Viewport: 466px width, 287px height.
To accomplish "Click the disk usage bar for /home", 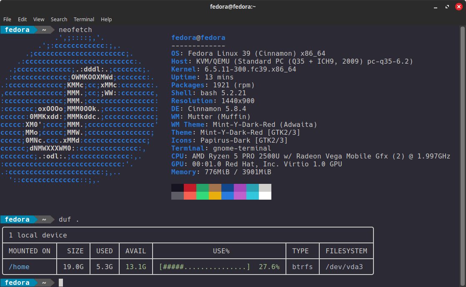I will point(205,267).
